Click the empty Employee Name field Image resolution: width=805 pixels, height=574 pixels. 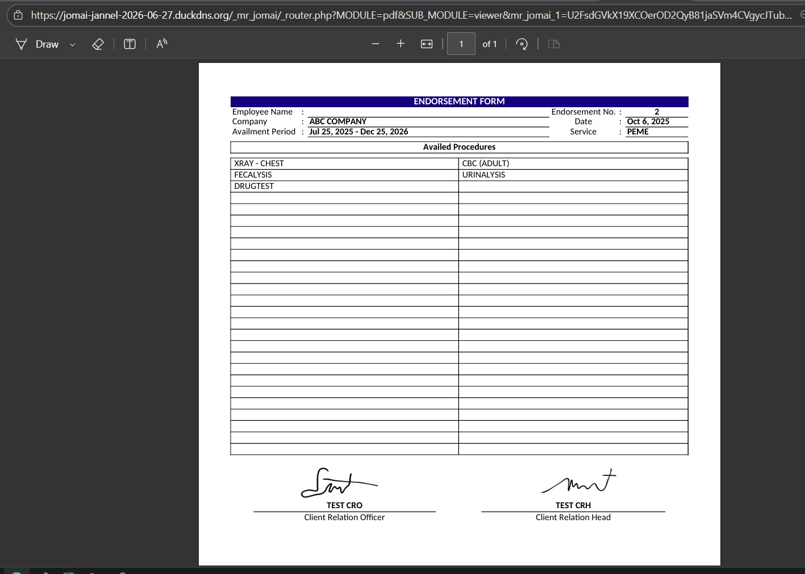point(428,112)
